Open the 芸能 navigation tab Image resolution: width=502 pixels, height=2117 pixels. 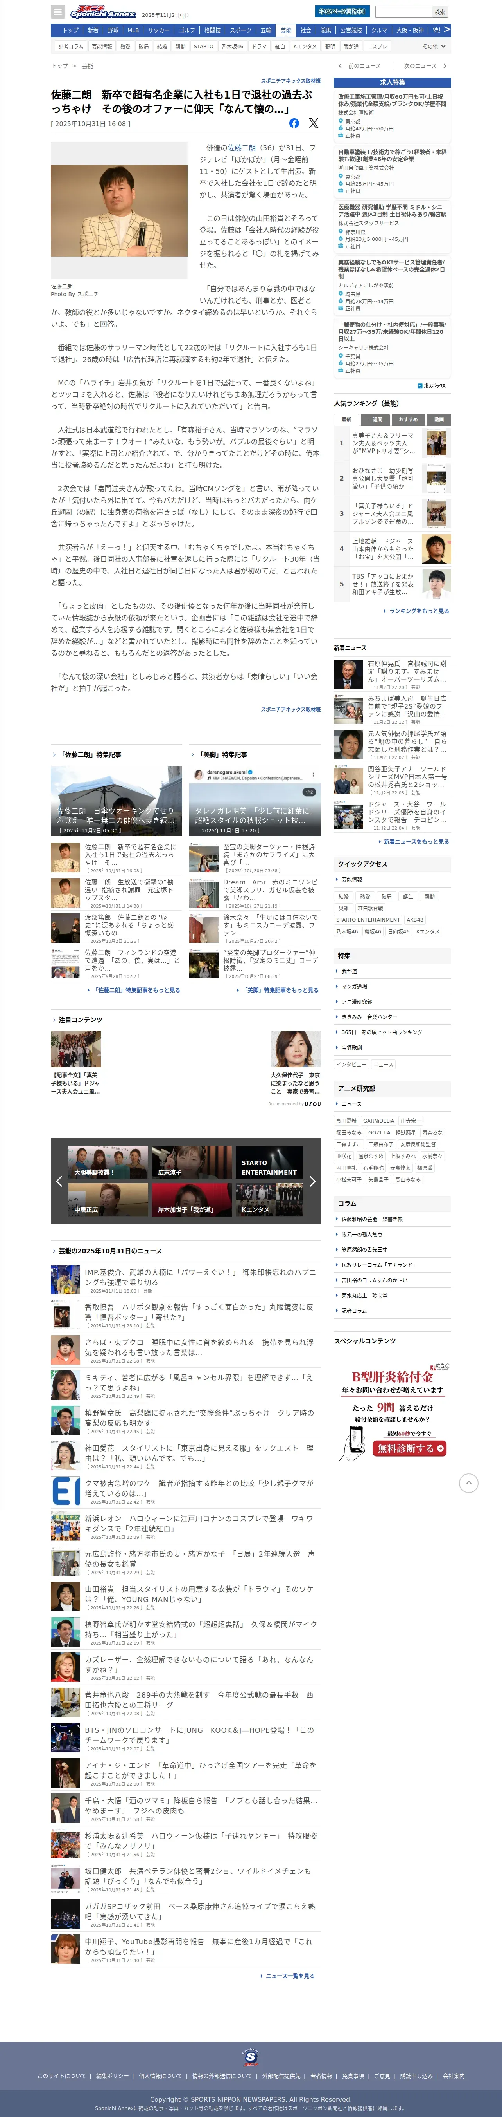pos(285,31)
